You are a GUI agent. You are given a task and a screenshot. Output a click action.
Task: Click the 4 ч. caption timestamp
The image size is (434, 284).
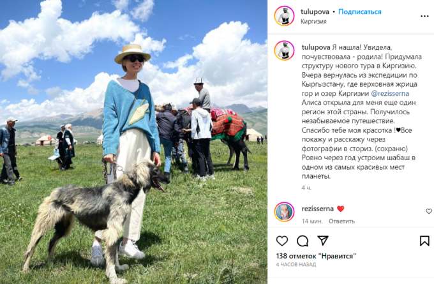click(x=306, y=188)
